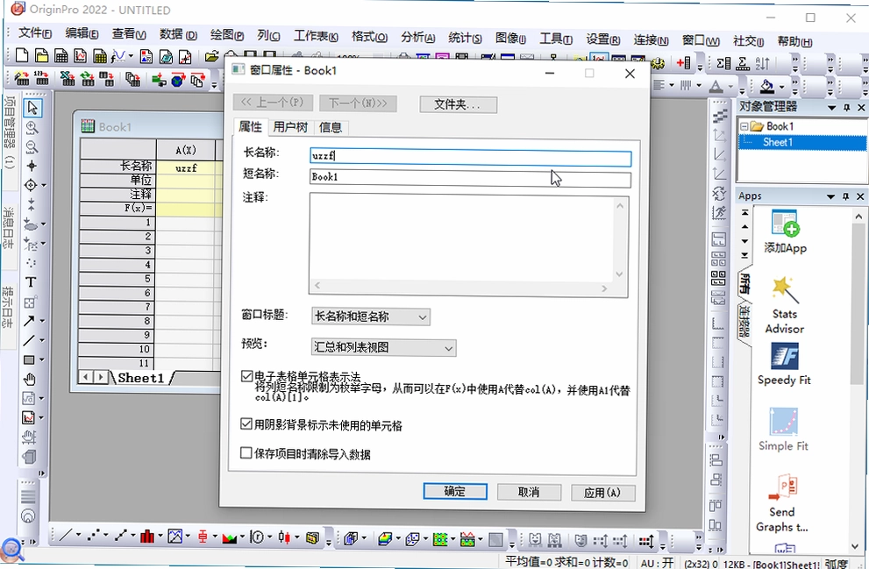Click the Short Name input field
869x569 pixels.
(470, 178)
